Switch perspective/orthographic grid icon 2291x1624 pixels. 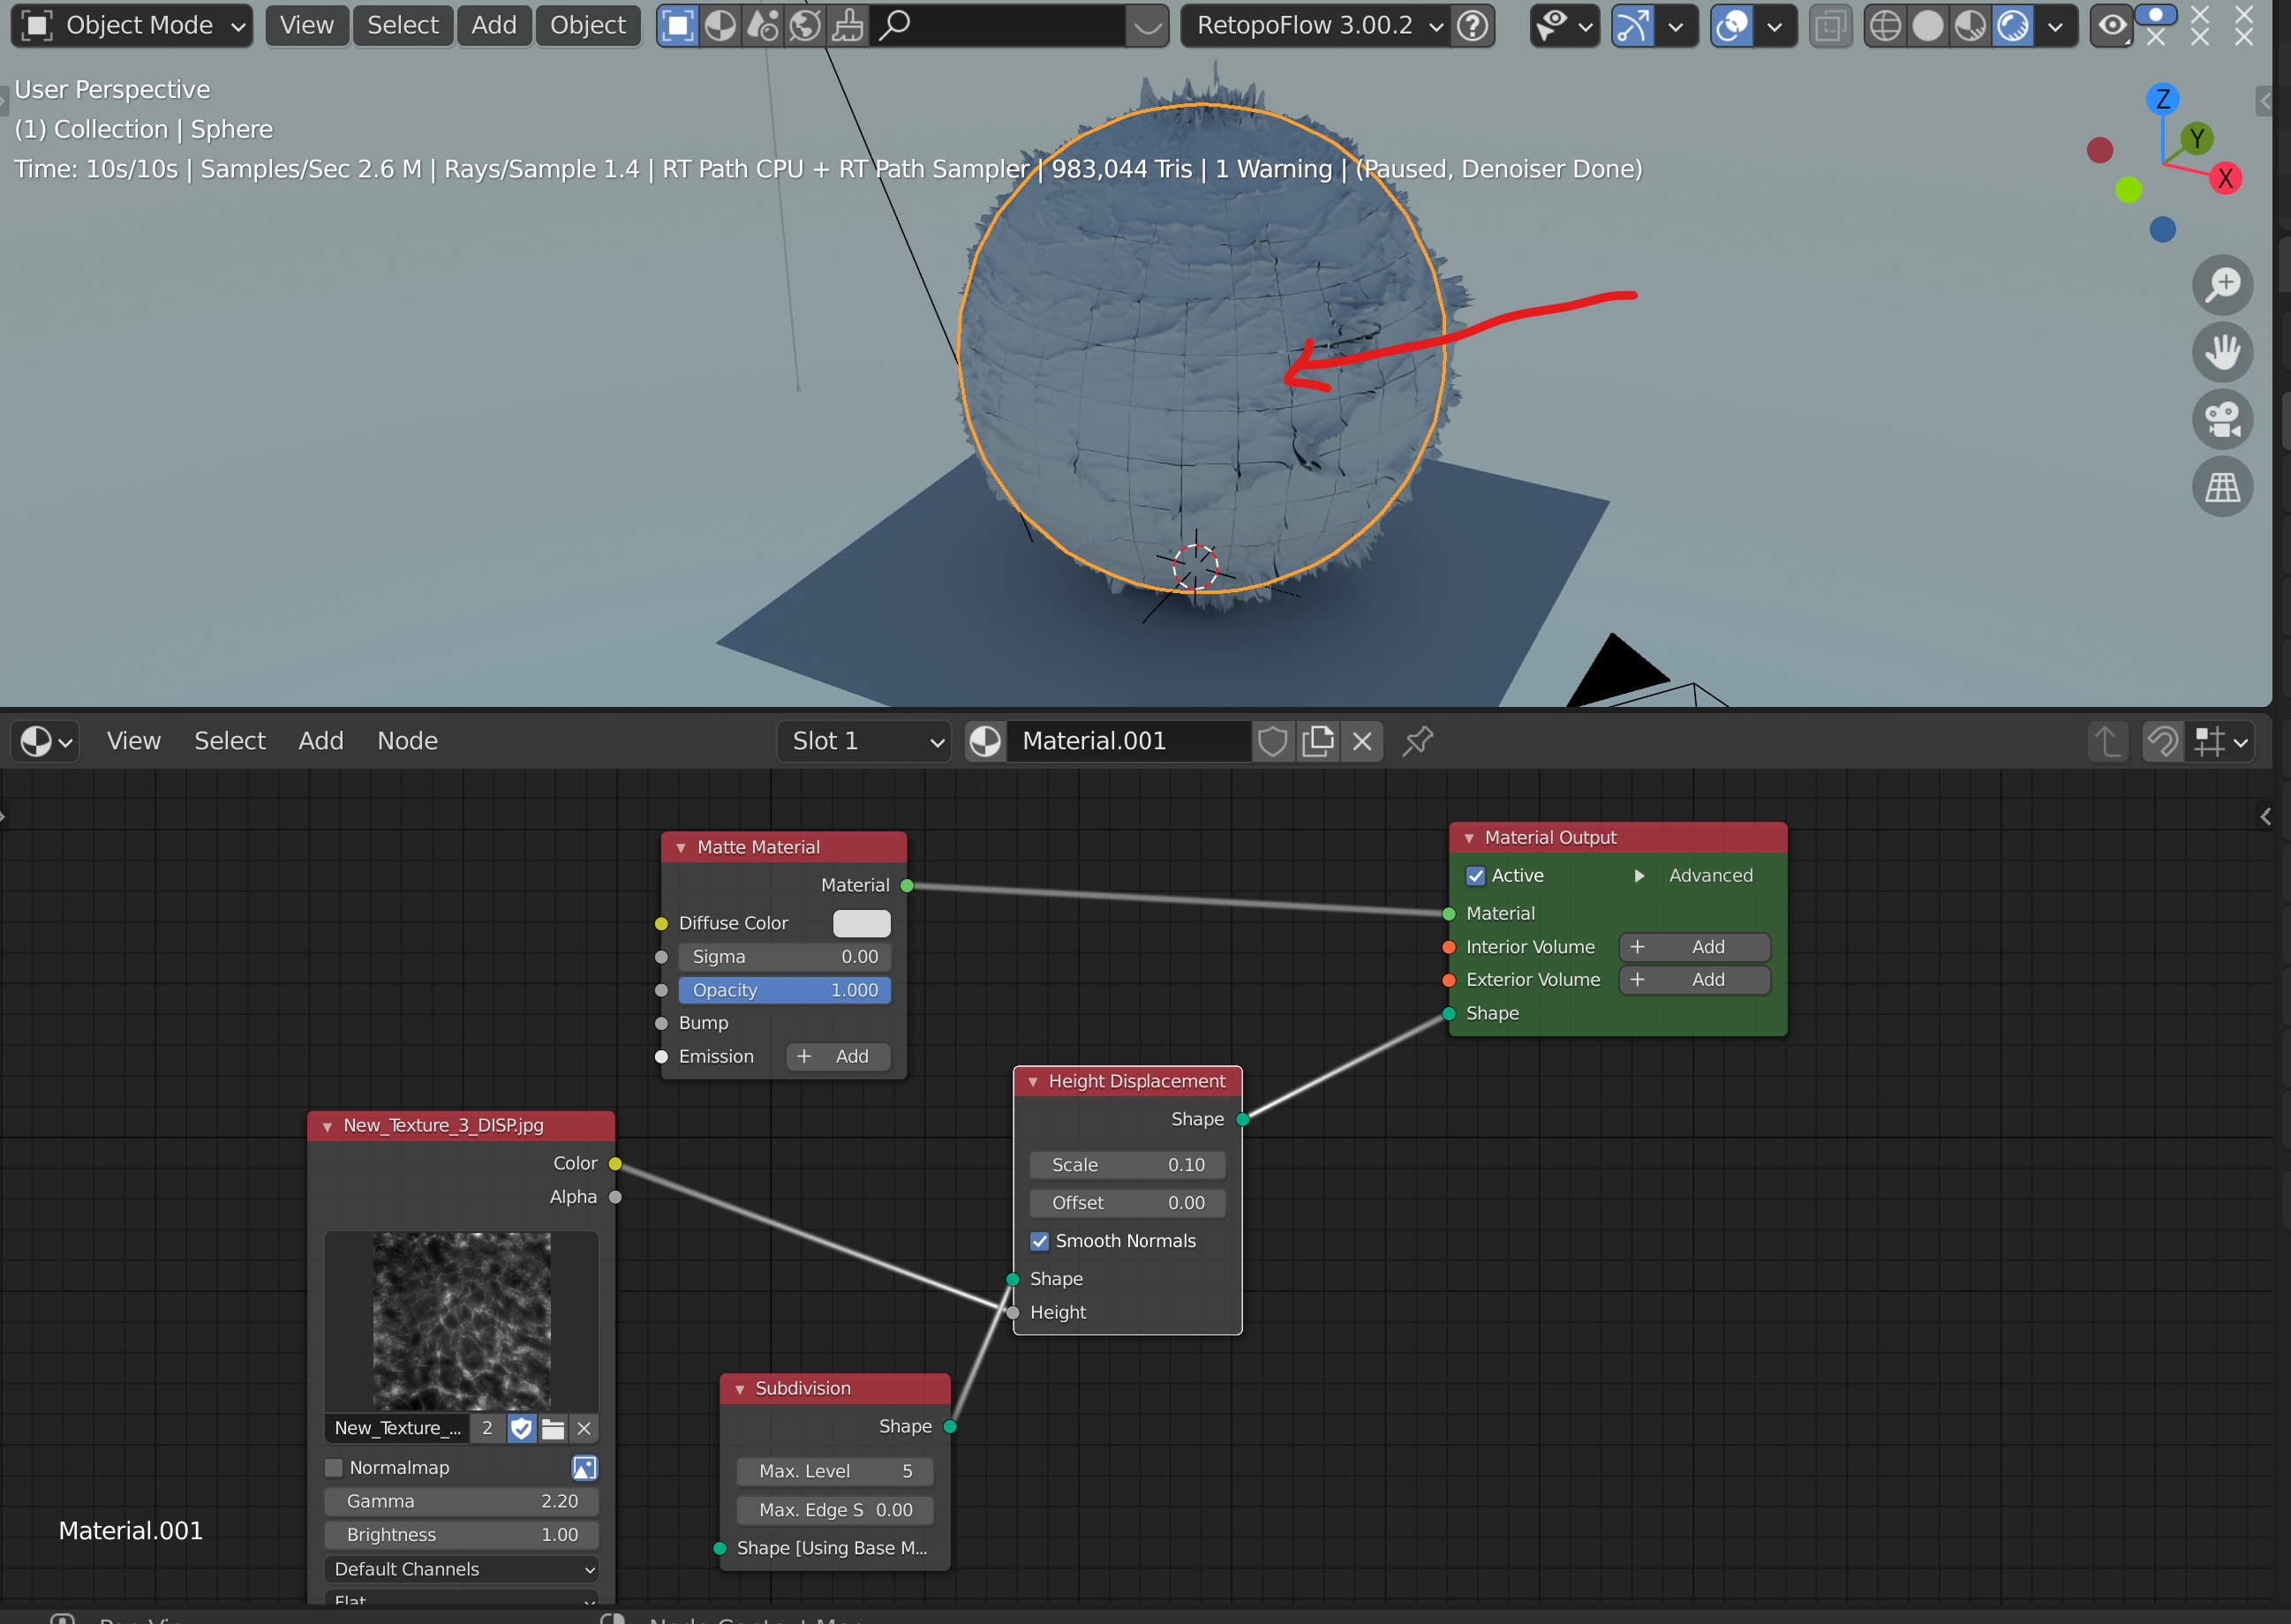coord(2221,487)
